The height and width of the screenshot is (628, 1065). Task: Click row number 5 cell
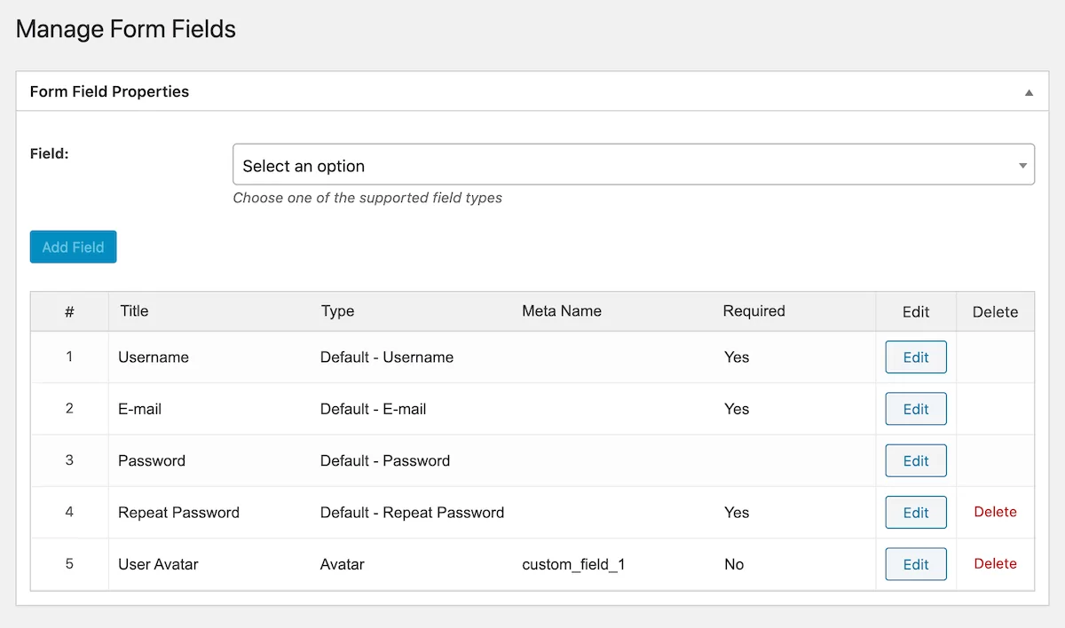(x=69, y=563)
